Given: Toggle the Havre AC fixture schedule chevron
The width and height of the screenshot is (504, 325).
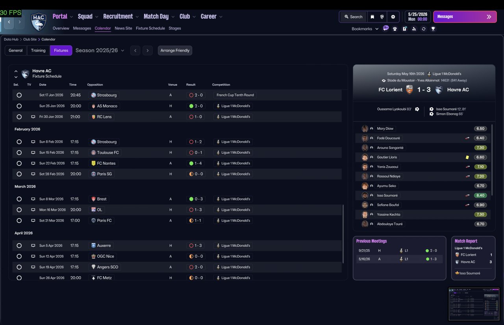Looking at the screenshot, I should pos(16,74).
